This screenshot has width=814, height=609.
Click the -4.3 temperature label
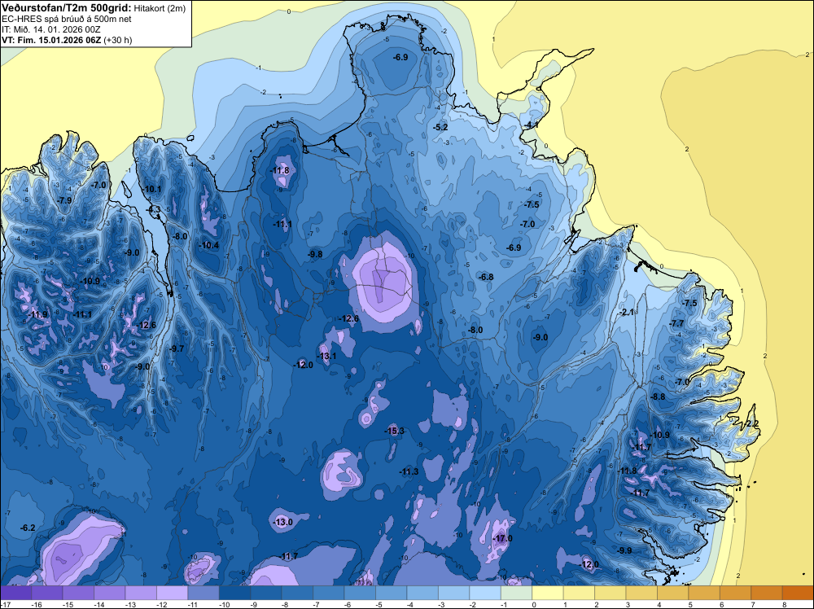(154, 210)
